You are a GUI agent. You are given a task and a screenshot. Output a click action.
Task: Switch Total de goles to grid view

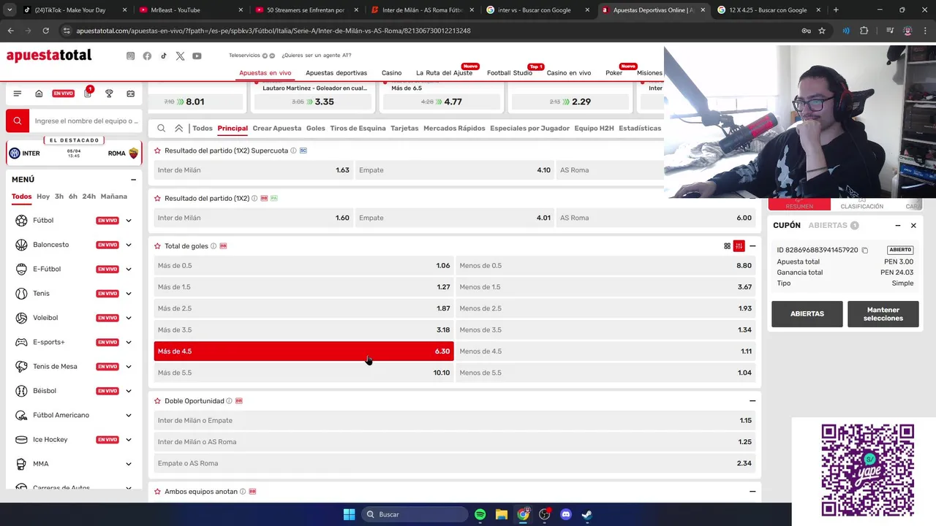tap(727, 246)
